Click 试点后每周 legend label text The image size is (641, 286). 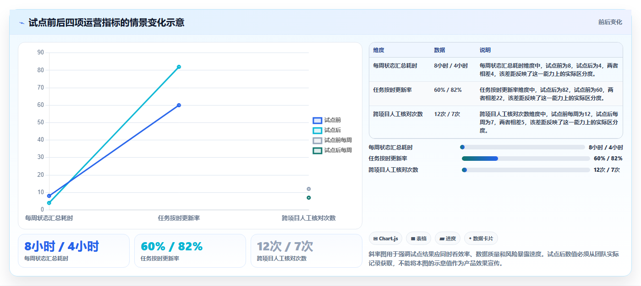338,150
